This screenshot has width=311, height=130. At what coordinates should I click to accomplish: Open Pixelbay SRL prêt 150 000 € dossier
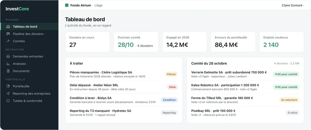(245, 113)
